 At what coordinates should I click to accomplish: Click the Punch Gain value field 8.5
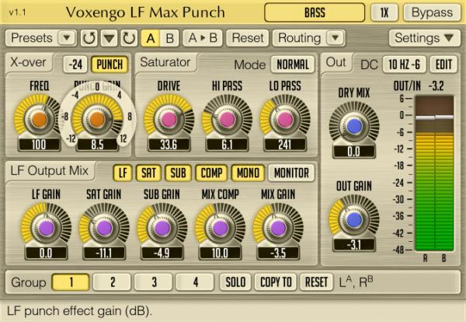pyautogui.click(x=97, y=145)
